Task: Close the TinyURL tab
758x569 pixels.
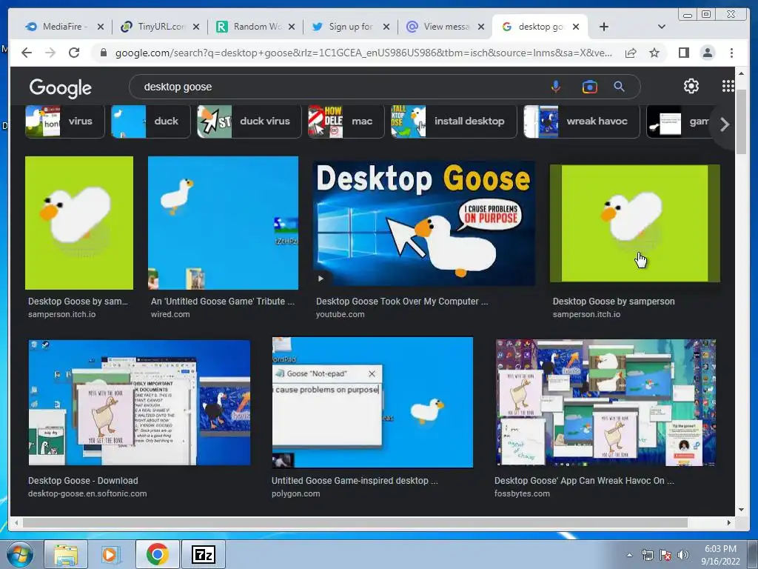Action: click(x=195, y=27)
